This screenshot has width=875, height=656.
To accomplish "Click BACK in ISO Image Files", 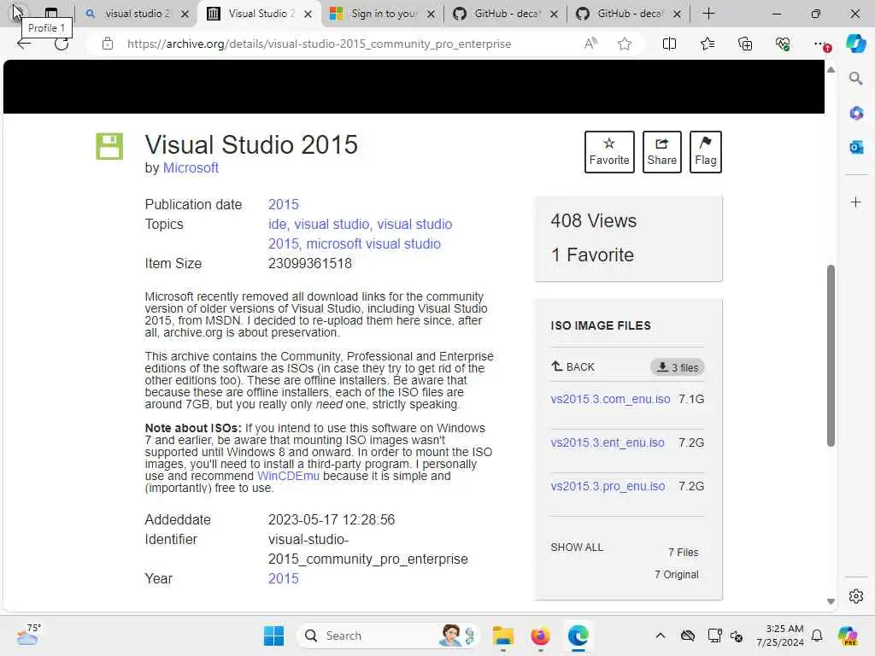I will [x=573, y=367].
